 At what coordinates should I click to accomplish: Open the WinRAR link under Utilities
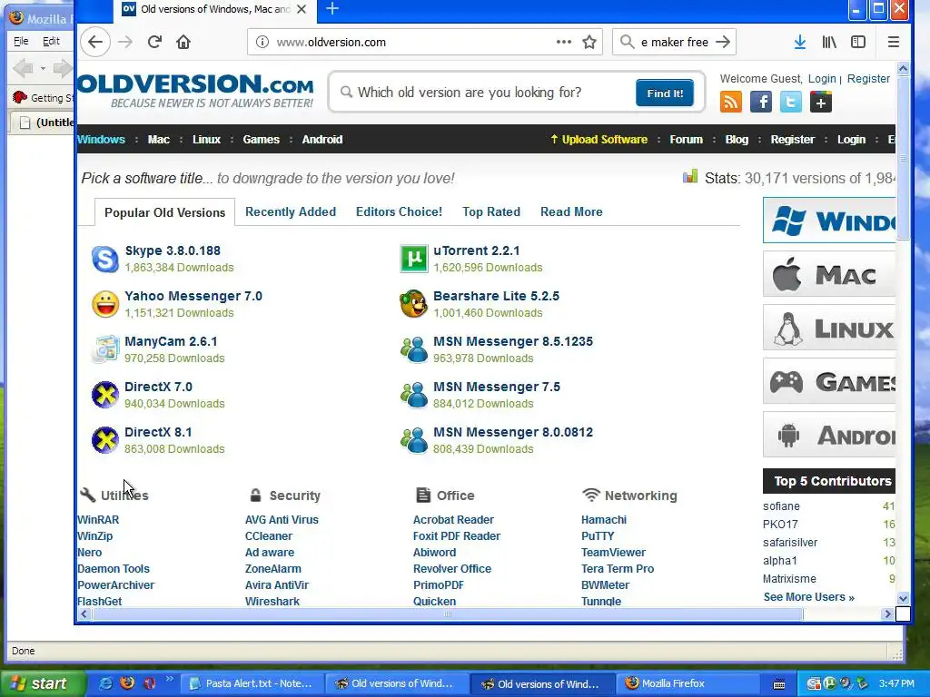pyautogui.click(x=98, y=520)
